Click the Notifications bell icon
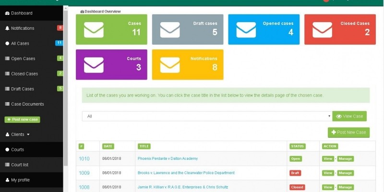Image resolution: width=384 pixels, height=192 pixels. click(7, 28)
